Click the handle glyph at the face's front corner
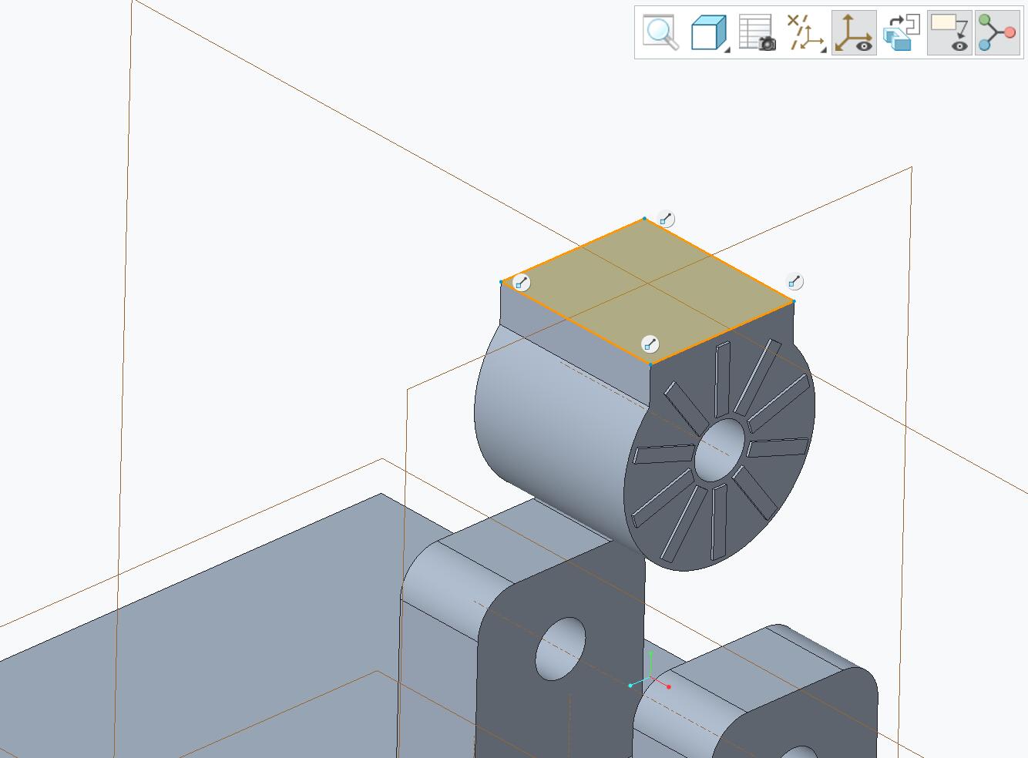 click(650, 344)
